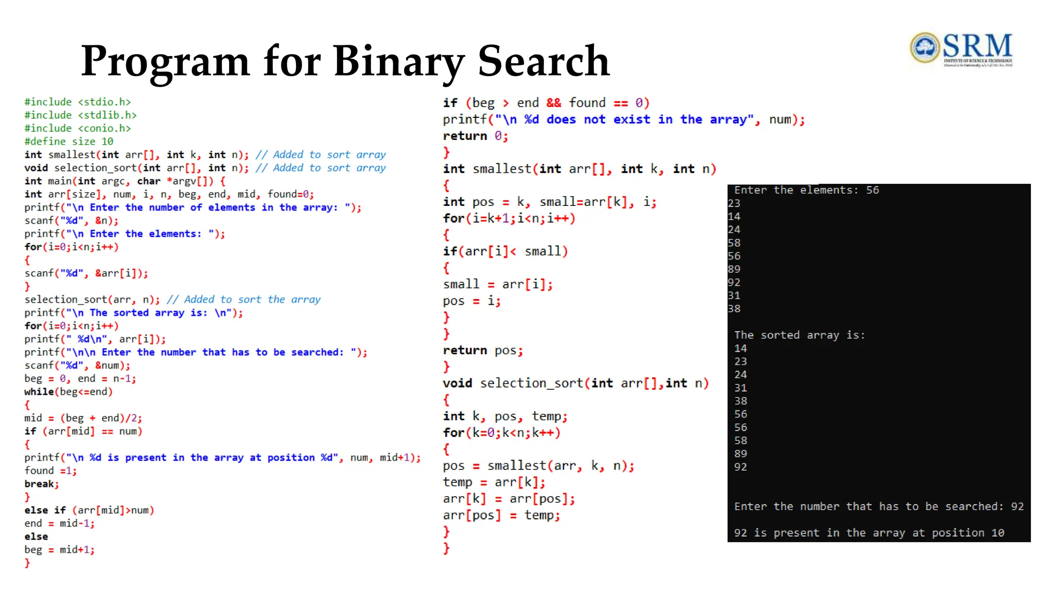
Task: Click the 'break;' statement
Action: click(x=42, y=484)
